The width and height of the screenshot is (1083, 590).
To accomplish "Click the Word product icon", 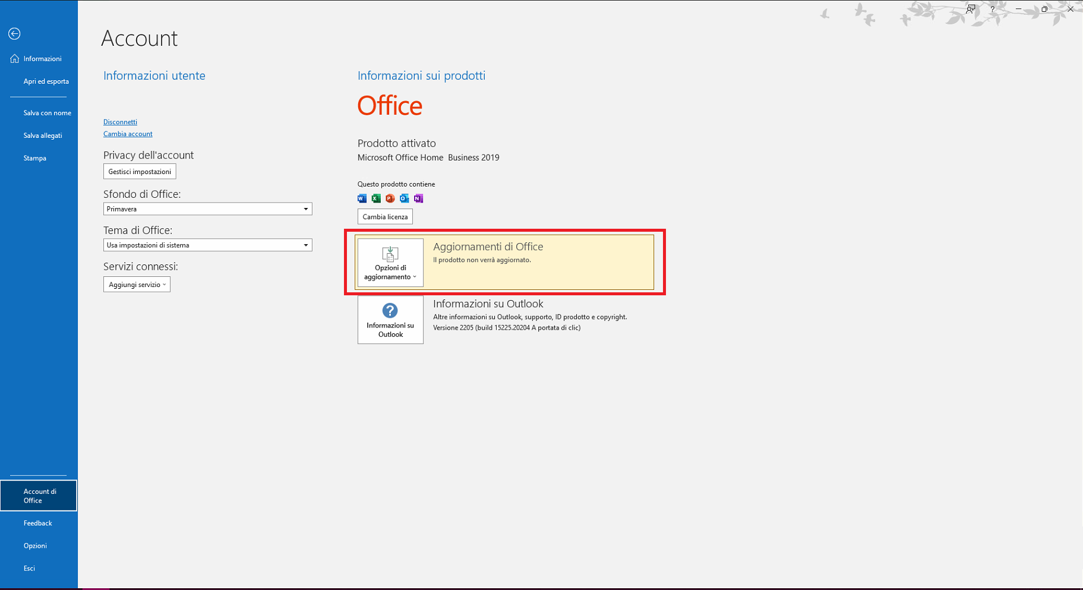I will [362, 198].
